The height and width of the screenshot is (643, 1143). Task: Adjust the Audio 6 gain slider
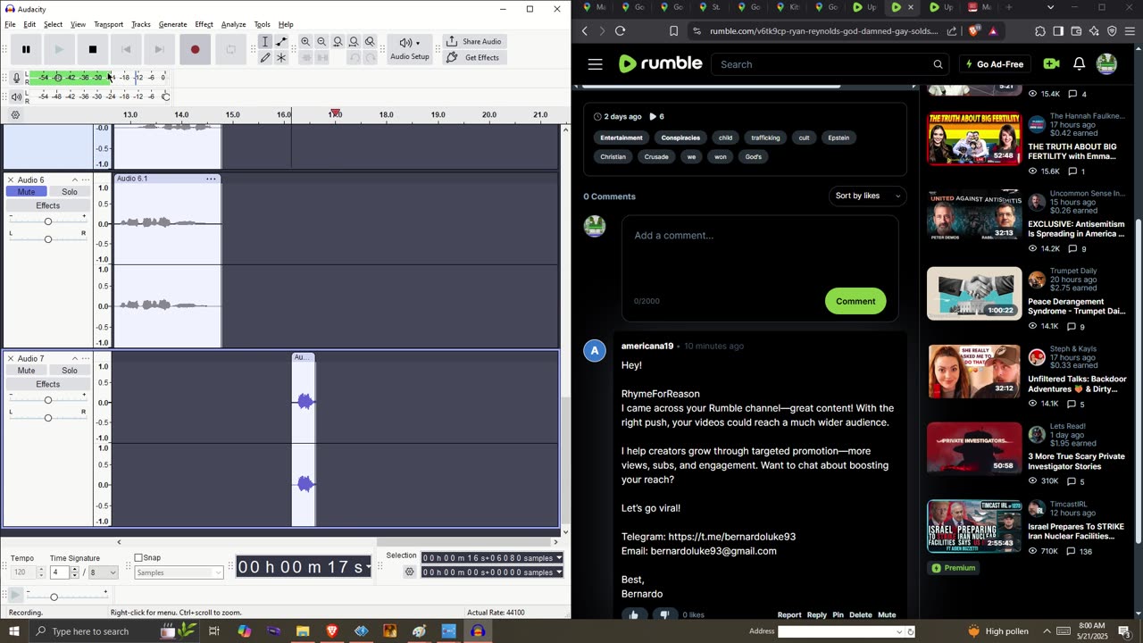pyautogui.click(x=48, y=221)
